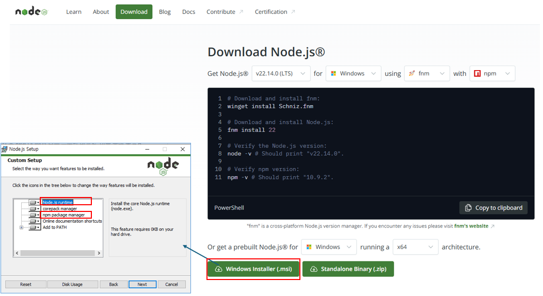Expand the Add to PATH tree node

point(22,227)
